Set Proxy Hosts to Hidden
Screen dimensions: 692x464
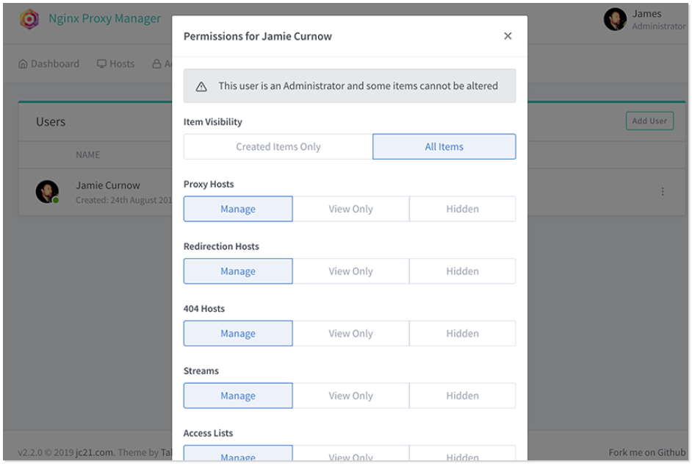point(462,209)
